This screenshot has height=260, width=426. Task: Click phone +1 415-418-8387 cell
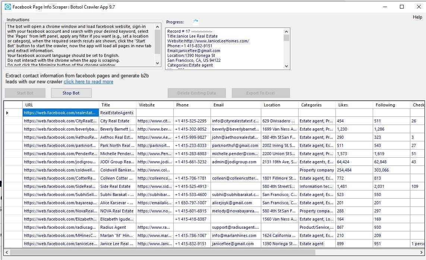[192, 219]
